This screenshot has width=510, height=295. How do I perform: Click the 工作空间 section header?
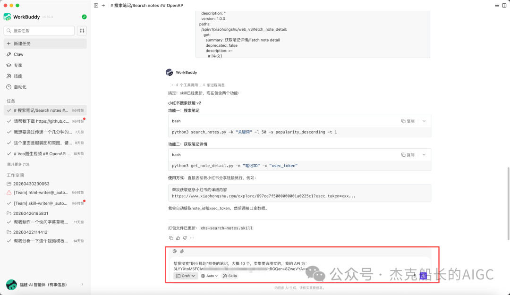15,175
